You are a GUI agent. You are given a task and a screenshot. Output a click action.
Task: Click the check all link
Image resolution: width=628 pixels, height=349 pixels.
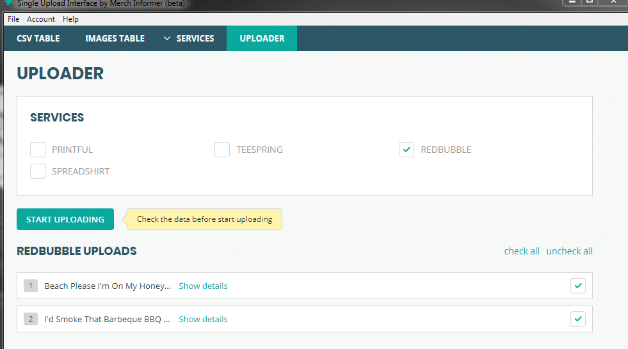click(522, 251)
